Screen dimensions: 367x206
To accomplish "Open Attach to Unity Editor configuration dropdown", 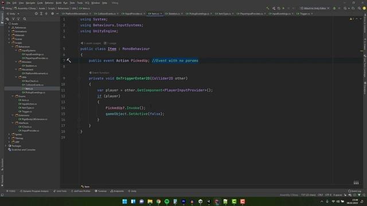I will click(315, 8).
